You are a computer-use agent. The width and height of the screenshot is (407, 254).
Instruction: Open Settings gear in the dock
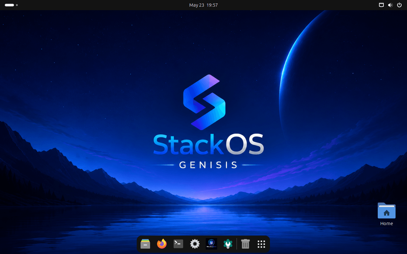tap(195, 244)
